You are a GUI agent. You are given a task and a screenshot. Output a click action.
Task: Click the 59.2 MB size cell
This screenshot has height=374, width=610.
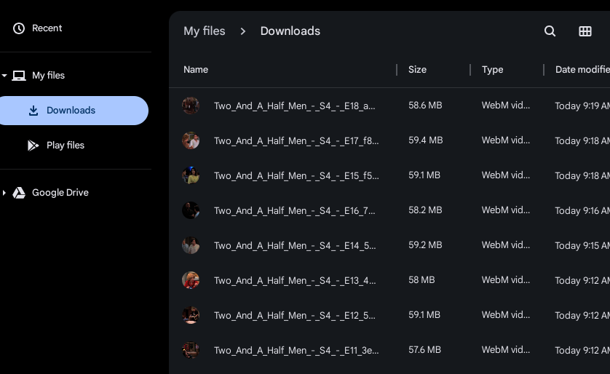[425, 245]
